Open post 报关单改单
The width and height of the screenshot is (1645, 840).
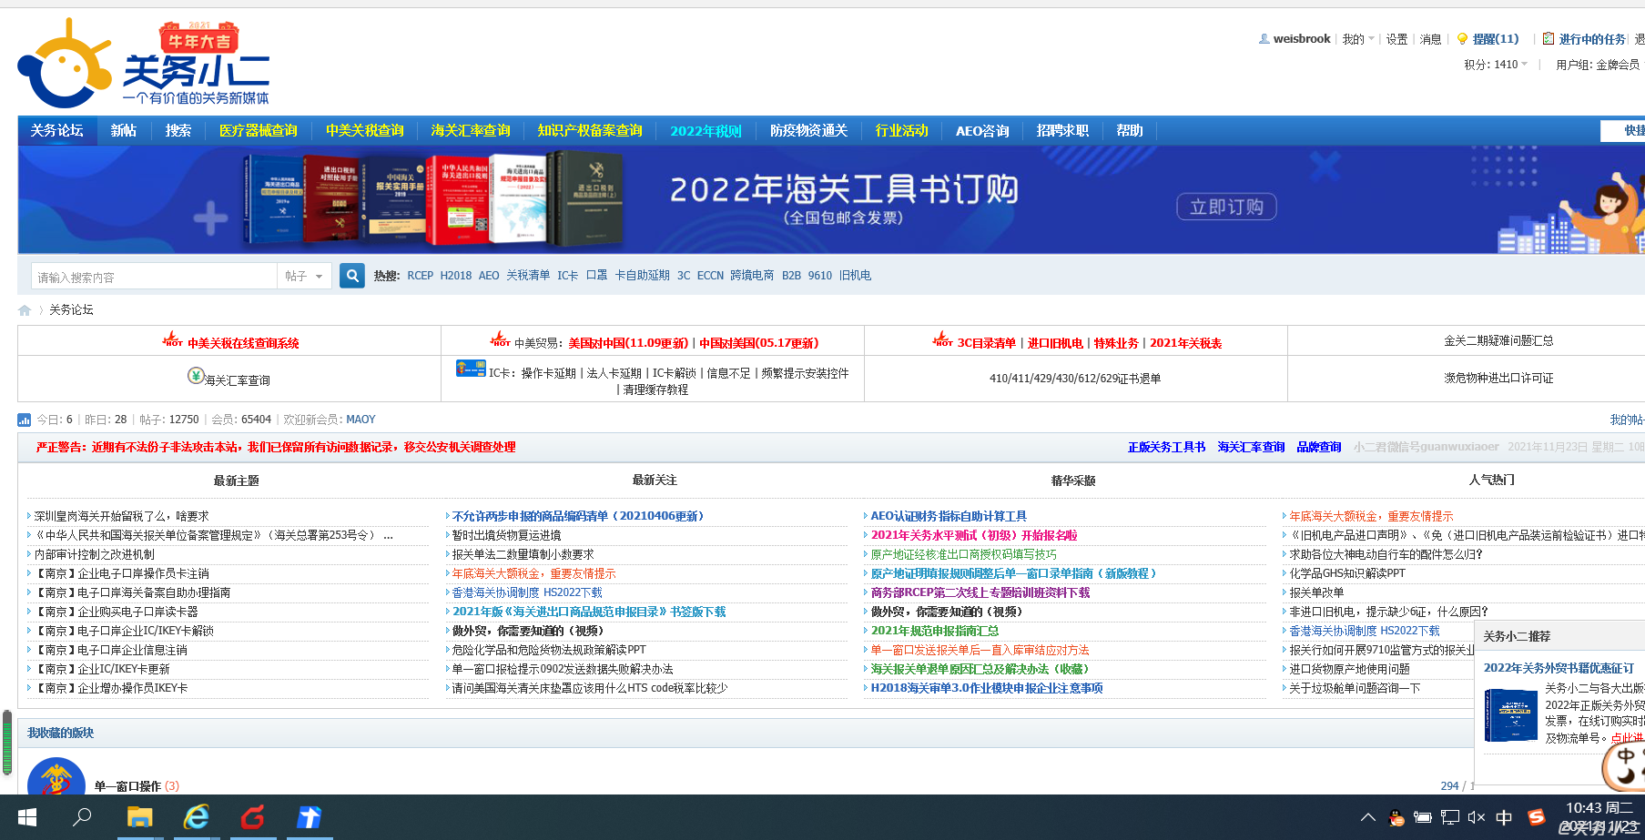click(1316, 592)
